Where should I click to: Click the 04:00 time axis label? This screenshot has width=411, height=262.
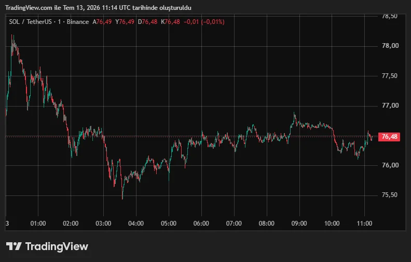pyautogui.click(x=136, y=224)
